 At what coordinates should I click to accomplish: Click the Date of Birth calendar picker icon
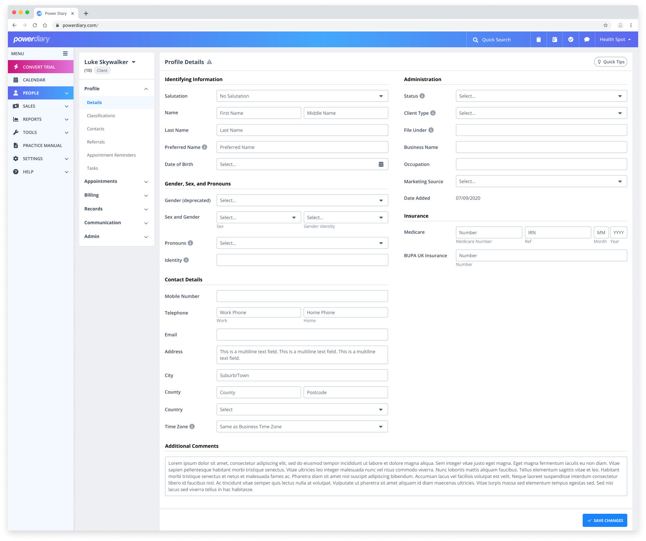pyautogui.click(x=381, y=164)
